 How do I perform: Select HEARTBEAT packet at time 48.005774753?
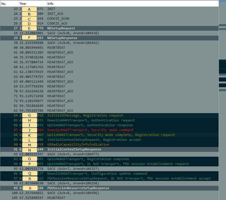click(109, 77)
